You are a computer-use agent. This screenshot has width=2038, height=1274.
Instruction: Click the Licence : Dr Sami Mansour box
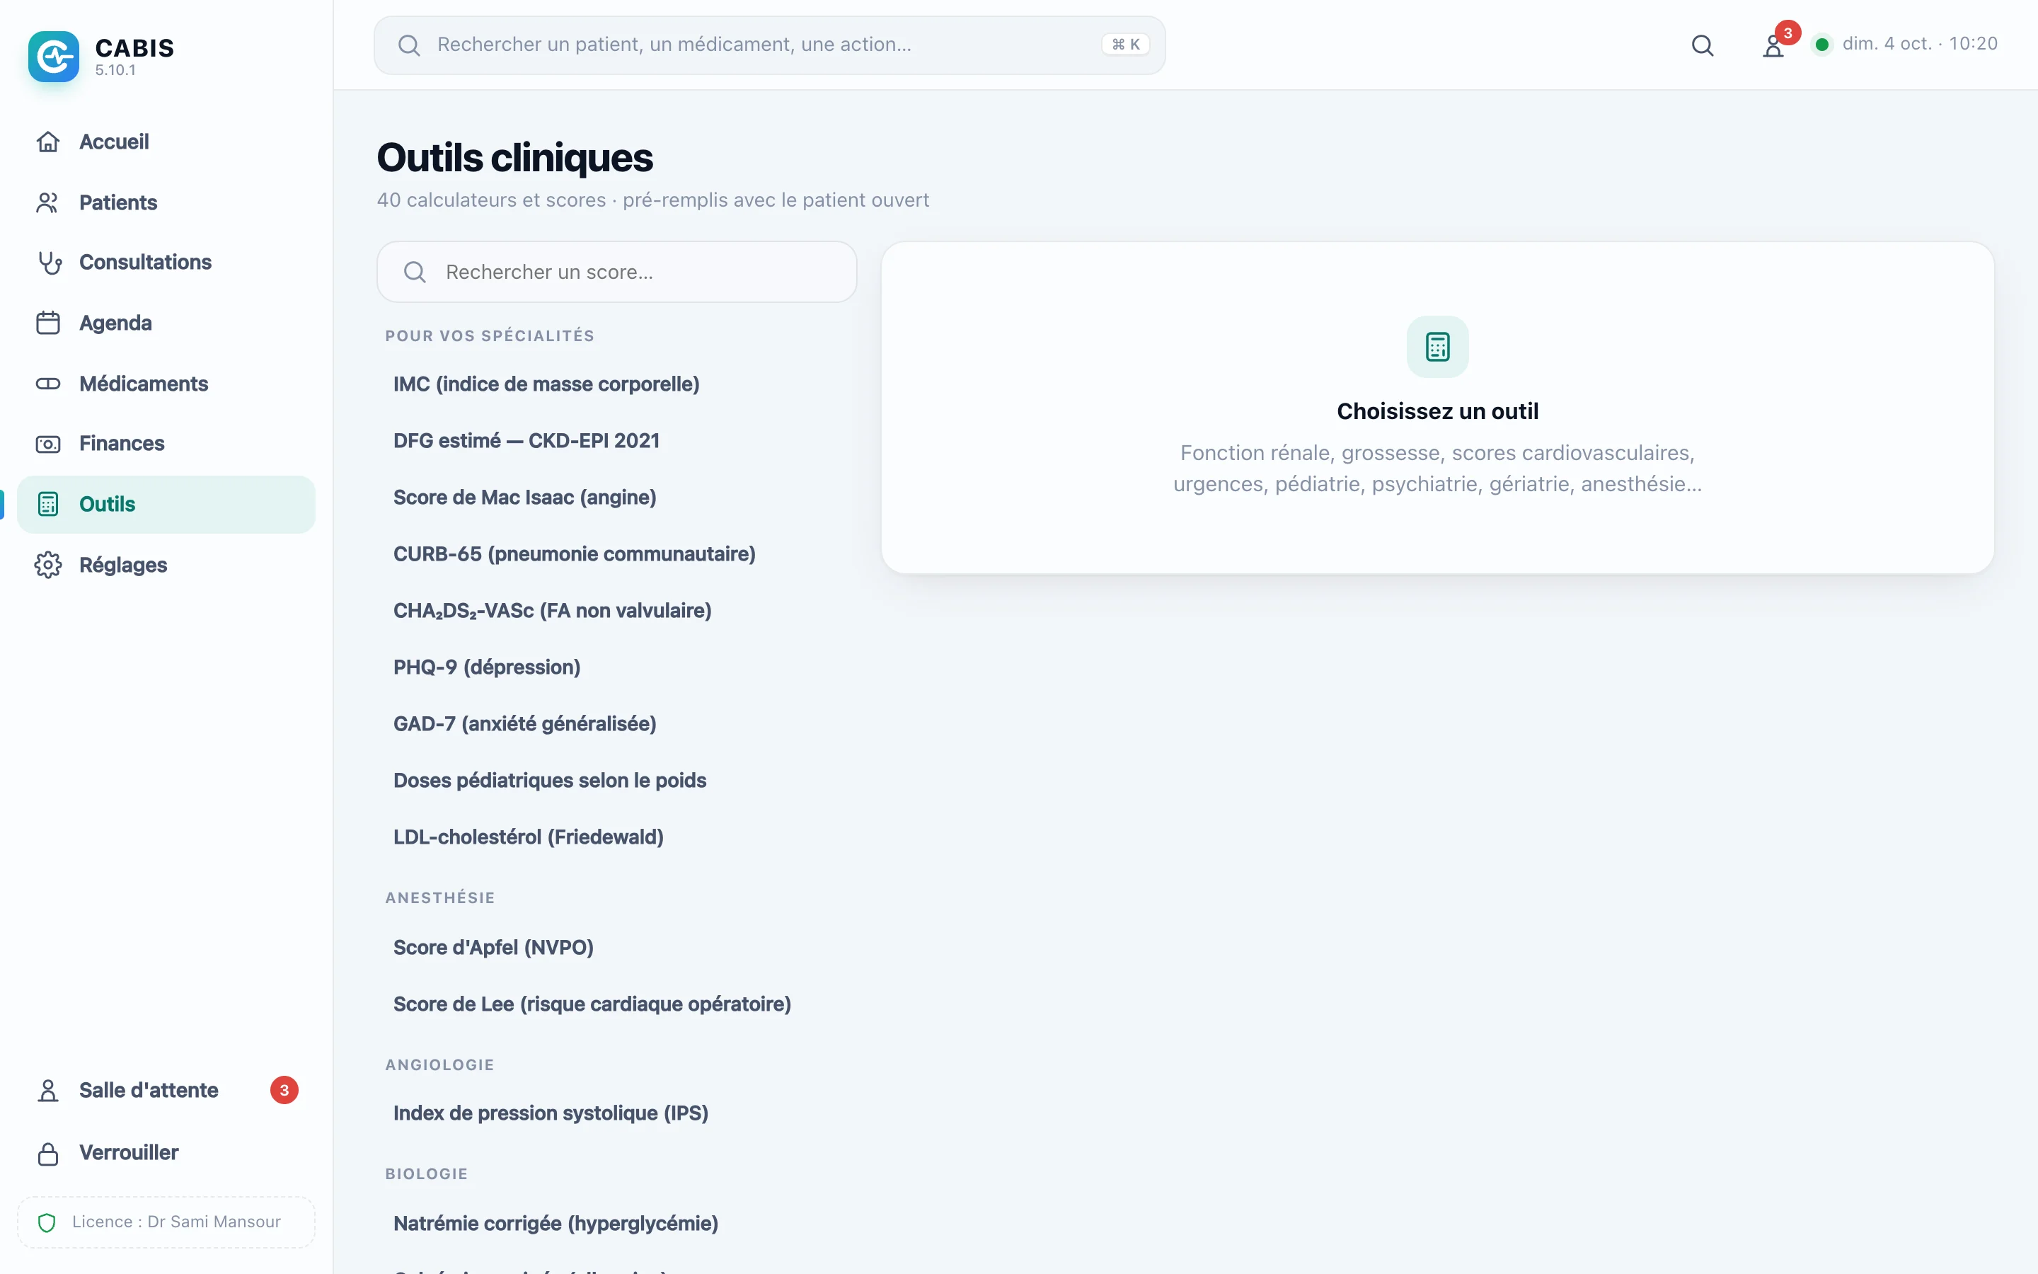[x=166, y=1222]
